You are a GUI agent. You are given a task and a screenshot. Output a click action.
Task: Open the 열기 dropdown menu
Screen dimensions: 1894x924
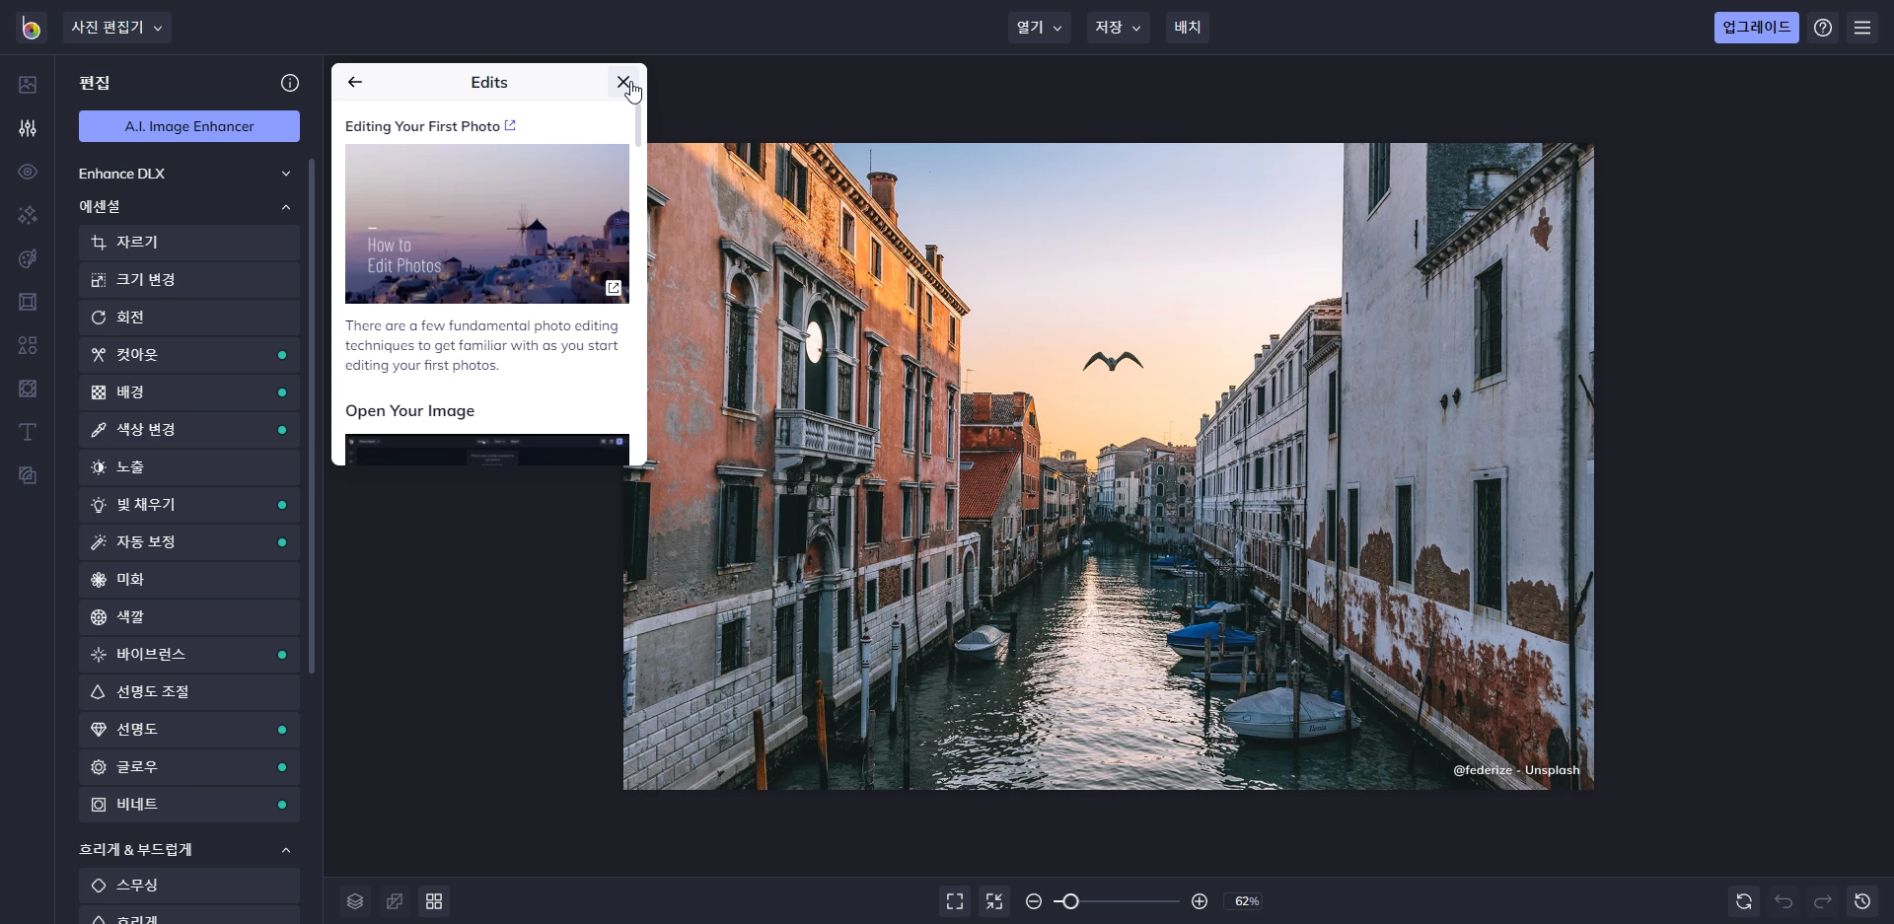(x=1040, y=28)
